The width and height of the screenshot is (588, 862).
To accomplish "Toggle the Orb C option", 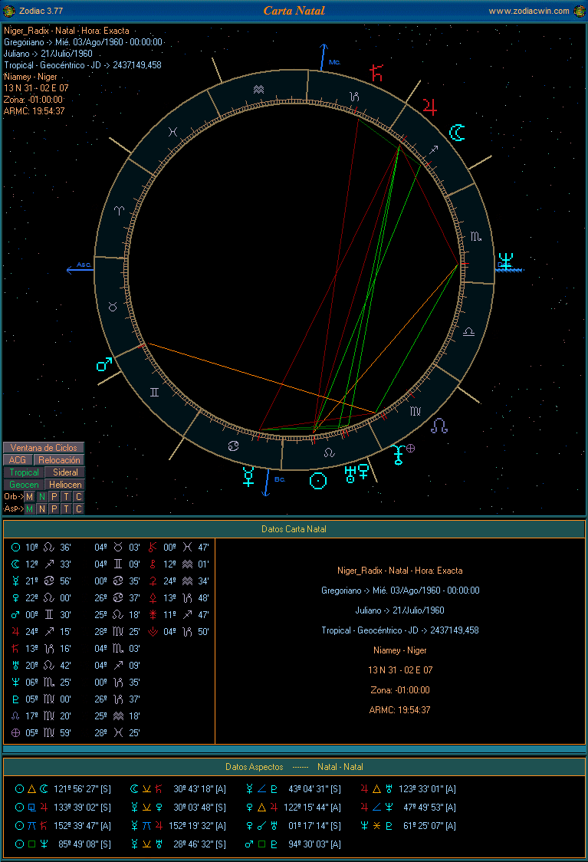I will (x=79, y=496).
